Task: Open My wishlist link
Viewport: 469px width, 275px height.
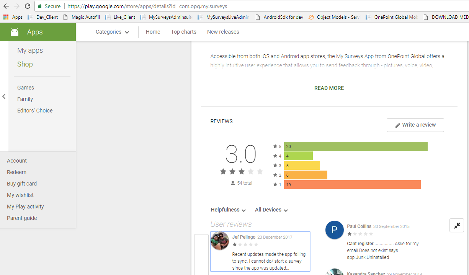Action: click(x=20, y=195)
